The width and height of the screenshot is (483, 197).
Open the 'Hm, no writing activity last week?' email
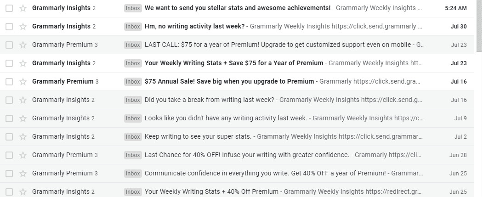pos(194,27)
